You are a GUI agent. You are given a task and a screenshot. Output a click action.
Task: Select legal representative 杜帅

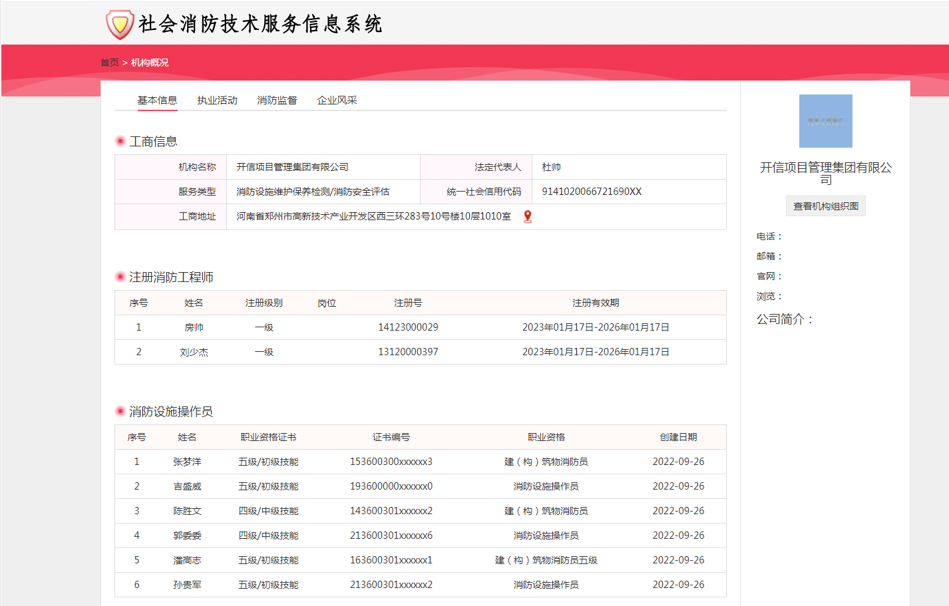551,167
